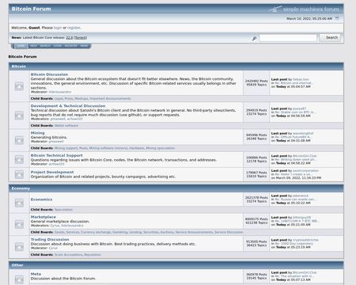Open the Meta board

coord(36,274)
